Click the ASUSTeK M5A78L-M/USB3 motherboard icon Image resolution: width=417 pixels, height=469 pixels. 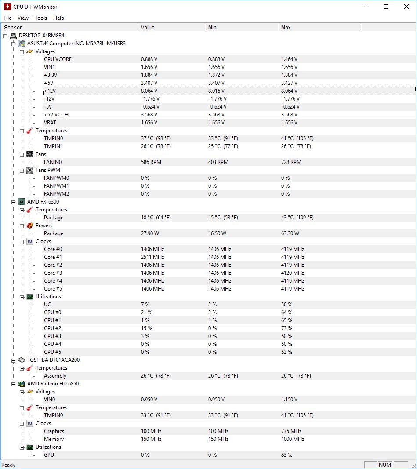(x=21, y=43)
